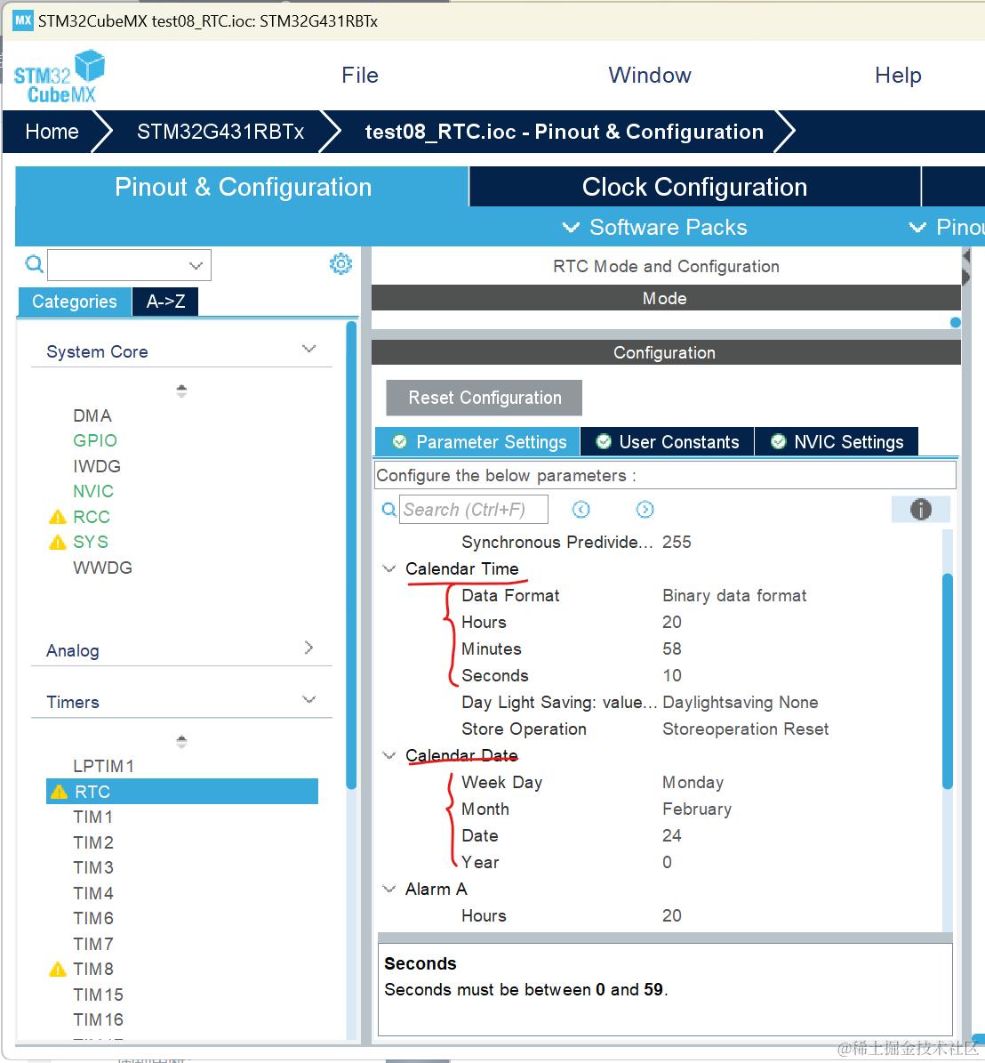Collapse the System Core category
The image size is (985, 1063).
308,349
